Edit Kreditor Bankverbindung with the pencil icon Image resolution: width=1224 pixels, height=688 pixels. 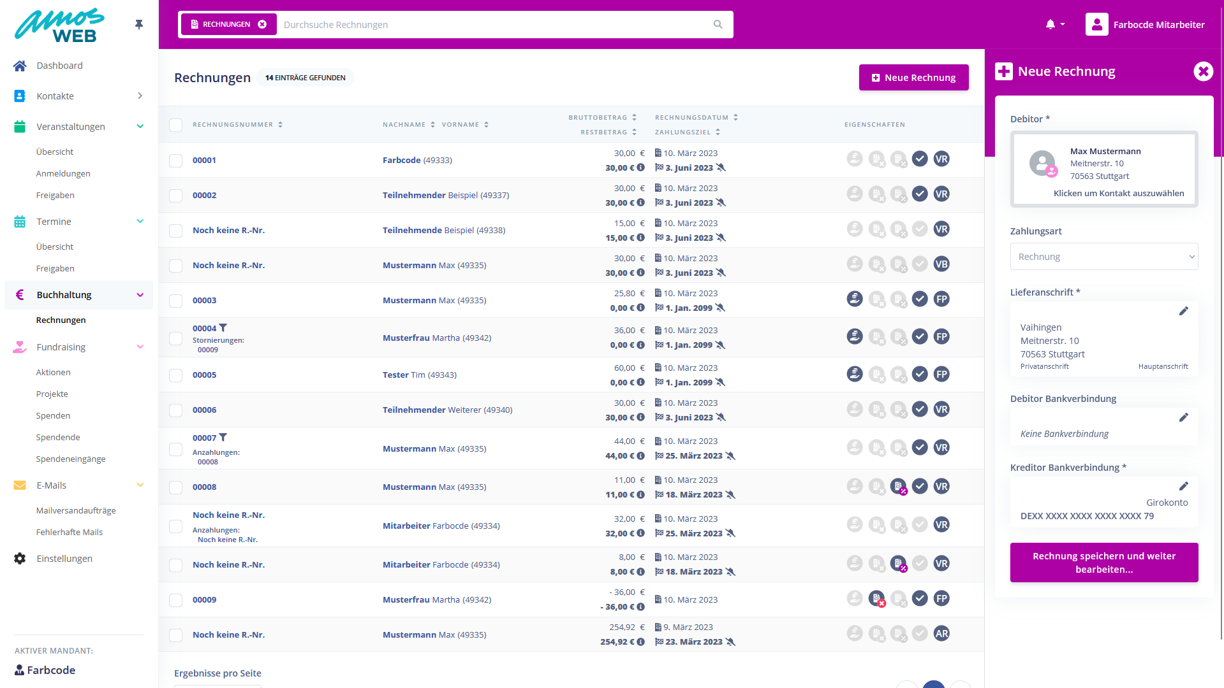click(x=1184, y=486)
